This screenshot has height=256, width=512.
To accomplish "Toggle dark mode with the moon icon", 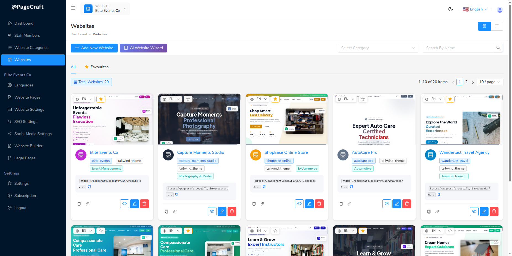I will pyautogui.click(x=450, y=9).
